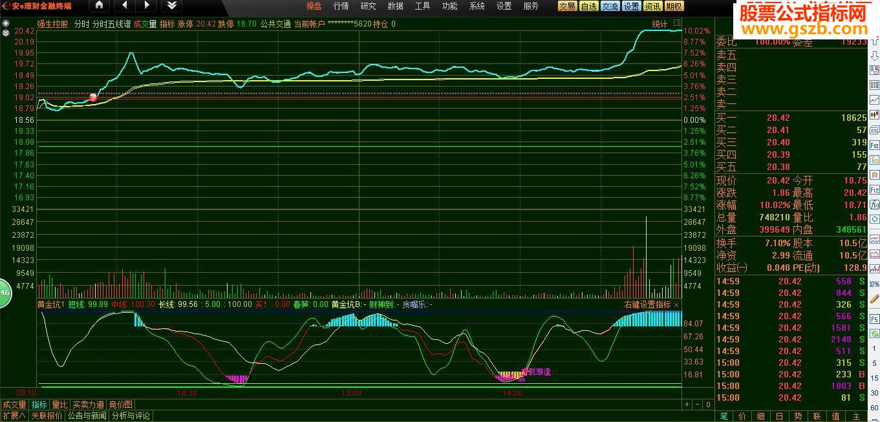Navigate back with the left arrow
This screenshot has height=422, width=880.
click(125, 6)
